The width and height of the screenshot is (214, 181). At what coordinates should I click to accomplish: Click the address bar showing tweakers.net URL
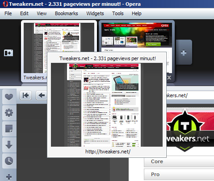click(190, 95)
